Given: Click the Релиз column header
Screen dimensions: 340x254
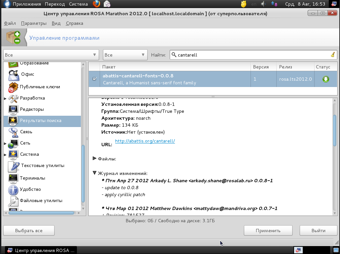Looking at the screenshot, I should click(x=295, y=67).
